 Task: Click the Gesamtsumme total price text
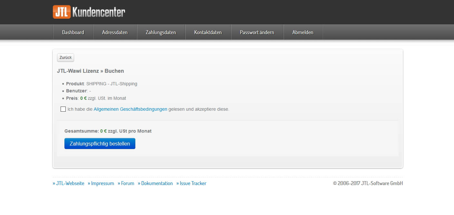pyautogui.click(x=108, y=131)
